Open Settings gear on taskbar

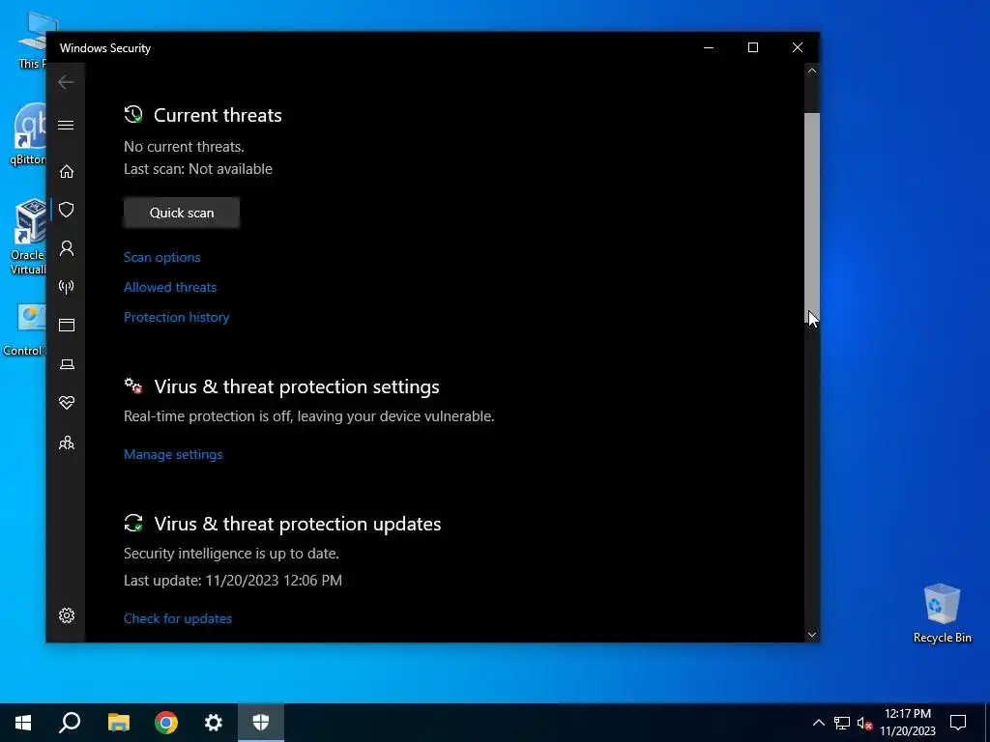(214, 723)
